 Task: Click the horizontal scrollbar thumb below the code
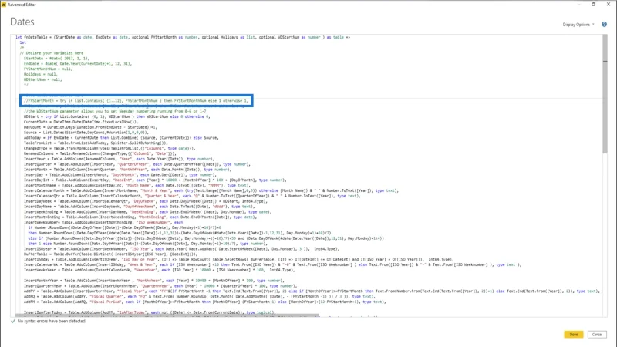pyautogui.click(x=167, y=315)
